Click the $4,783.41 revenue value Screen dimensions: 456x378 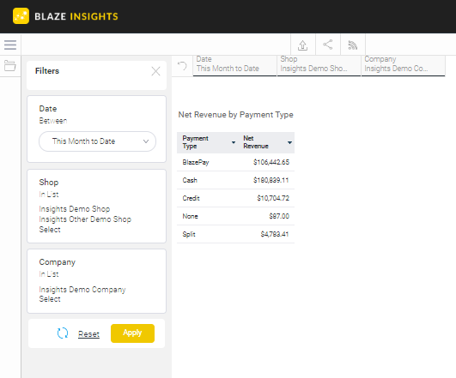coord(275,234)
